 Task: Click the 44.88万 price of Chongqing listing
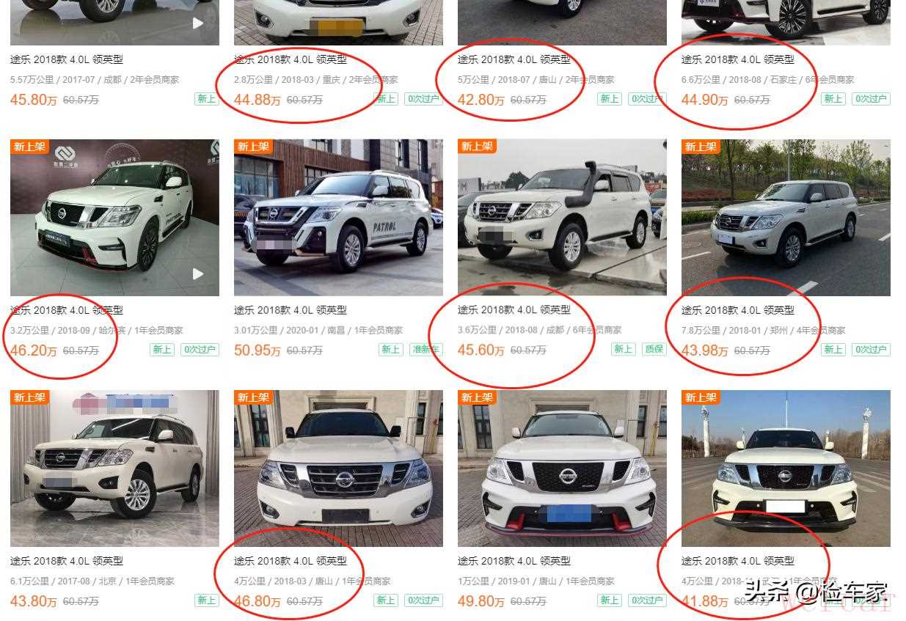click(x=257, y=100)
